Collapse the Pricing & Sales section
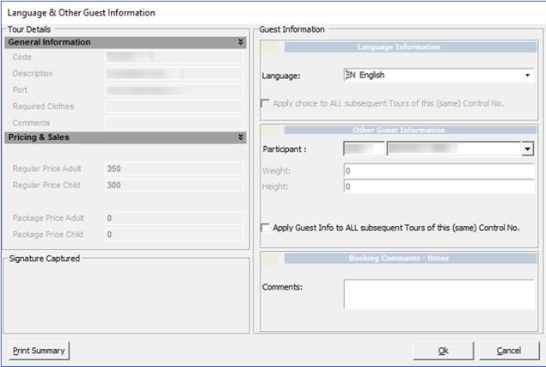 [x=240, y=138]
